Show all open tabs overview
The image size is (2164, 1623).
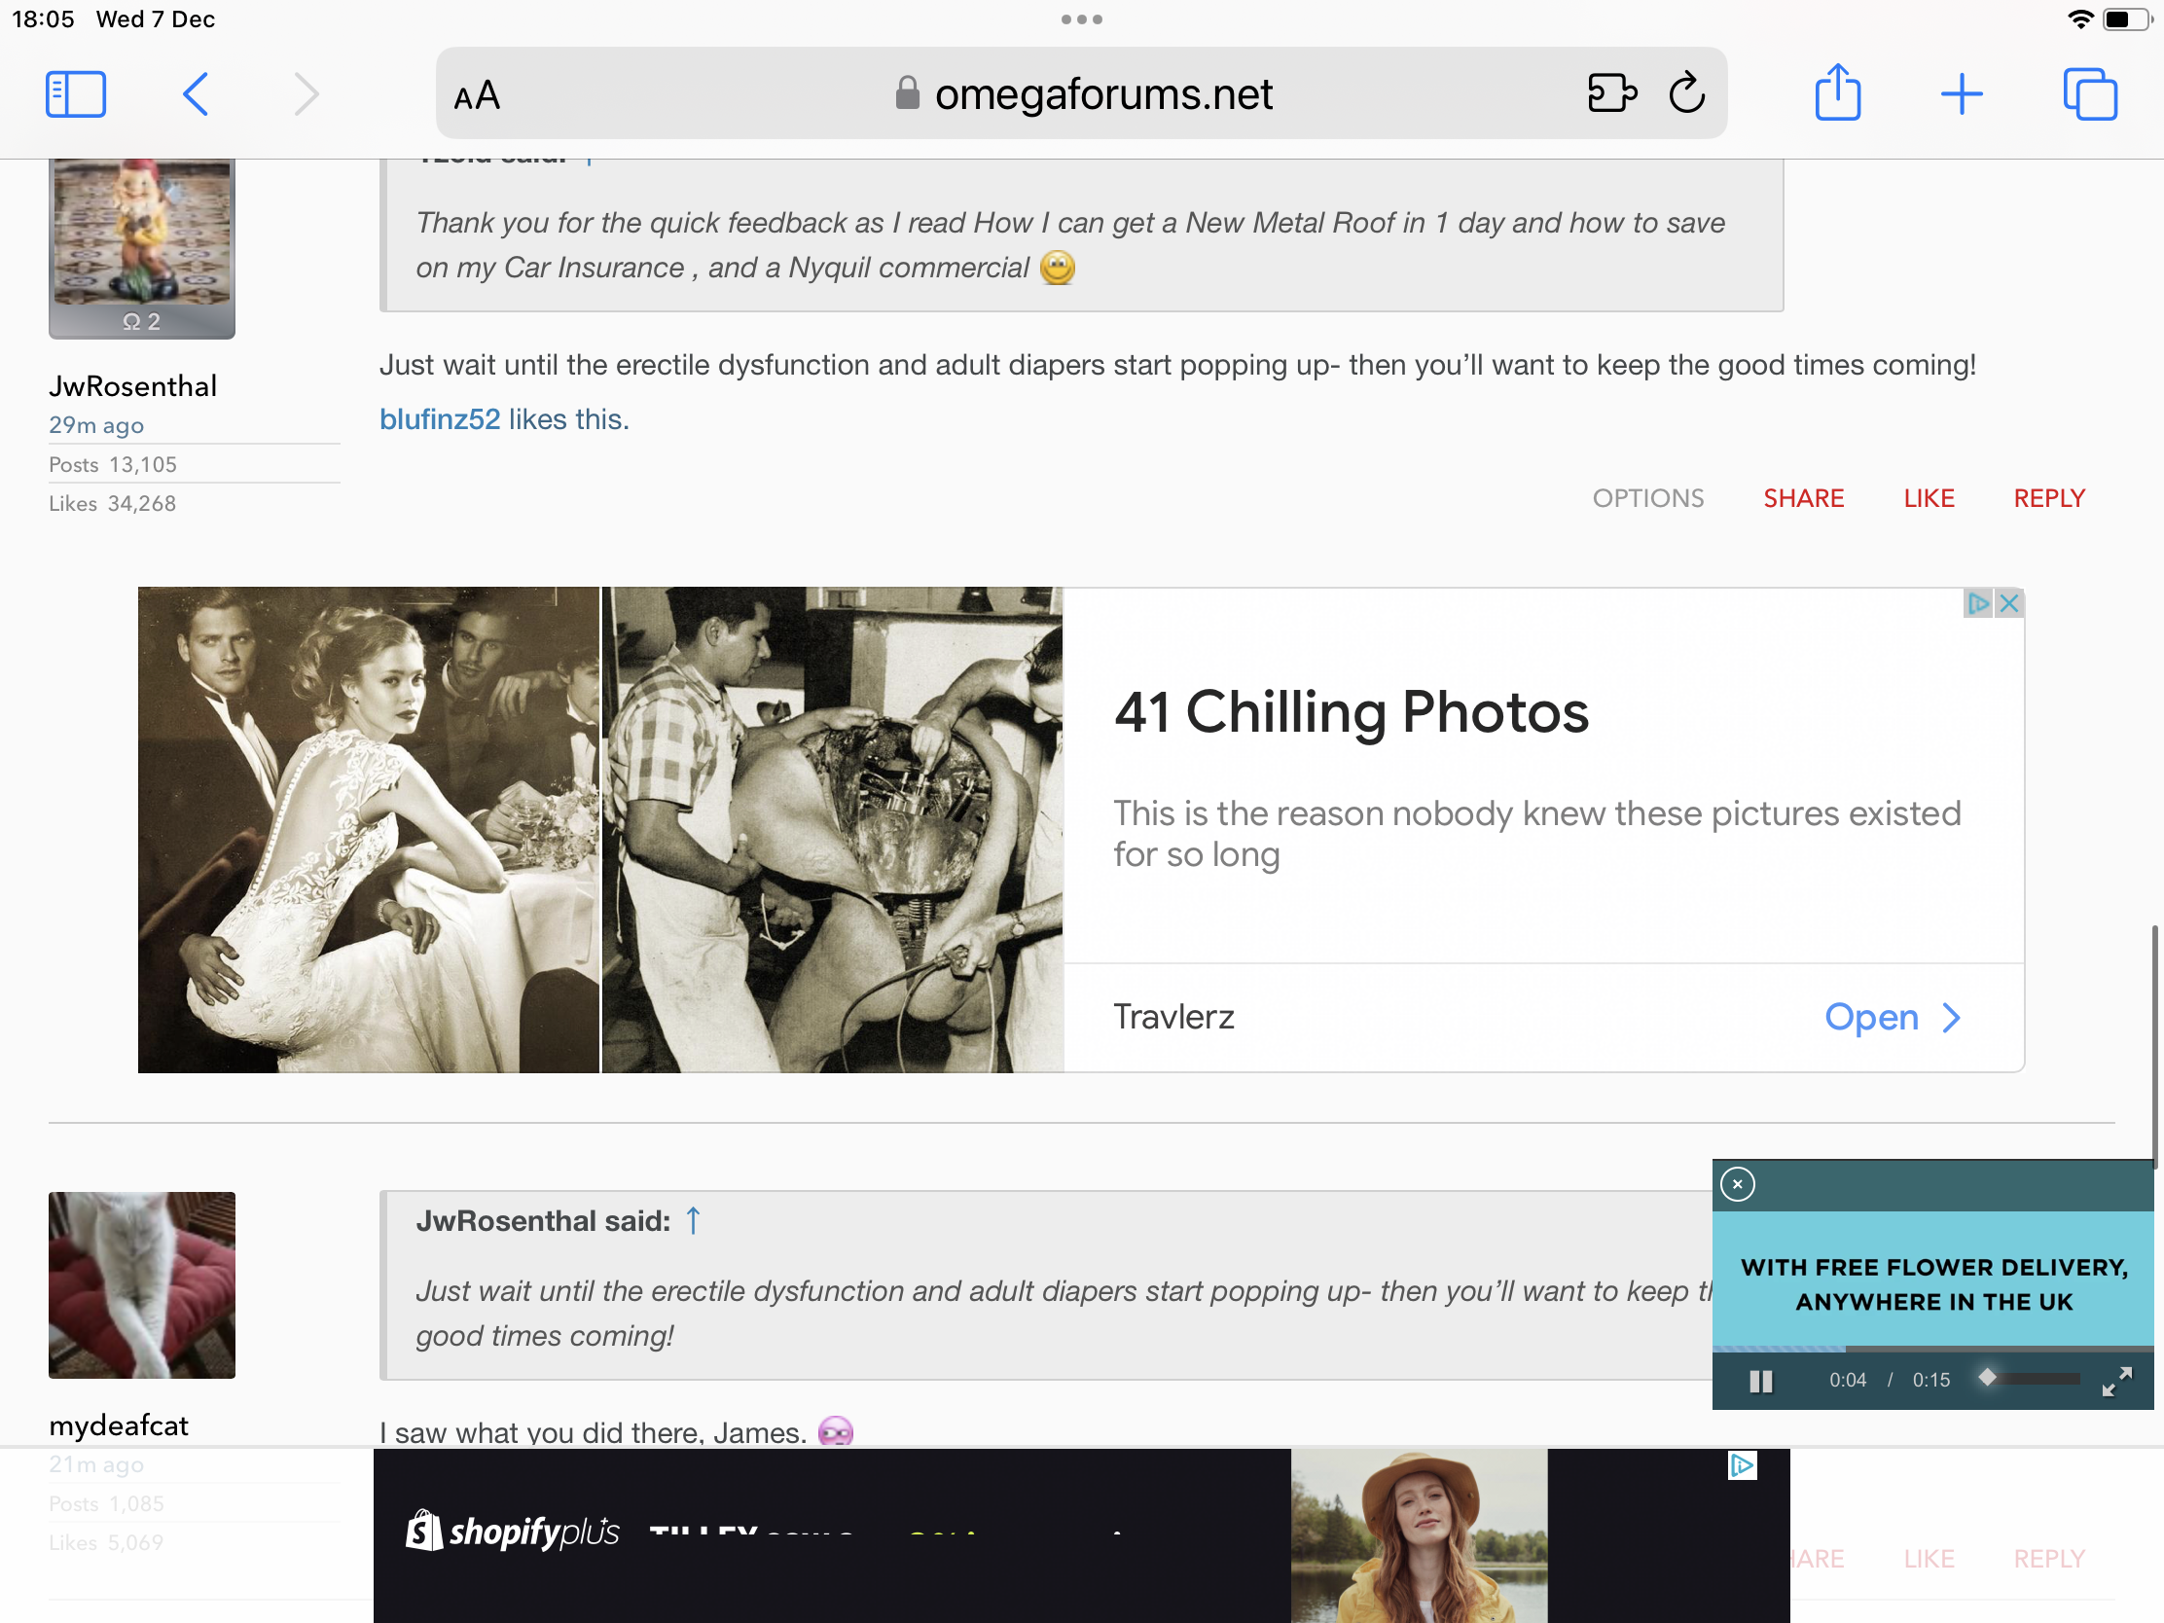tap(2090, 95)
